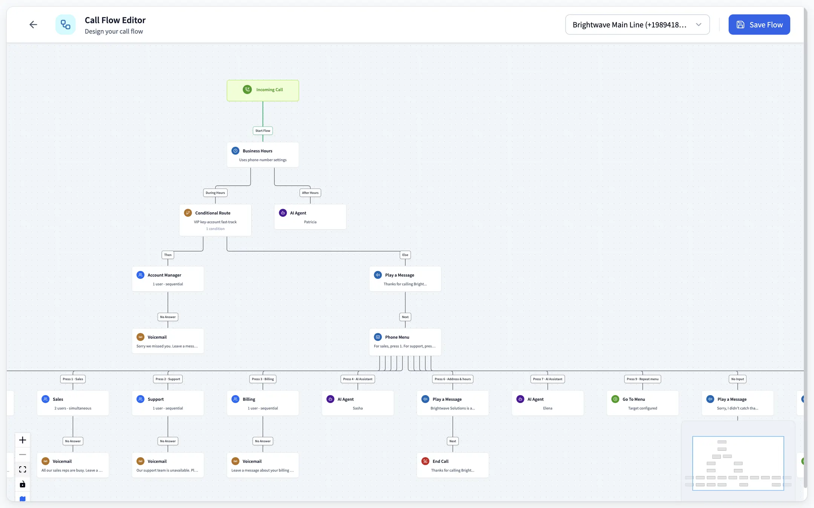Viewport: 814px width, 508px height.
Task: Select the Press 6 - Address & hours label
Action: pos(453,379)
